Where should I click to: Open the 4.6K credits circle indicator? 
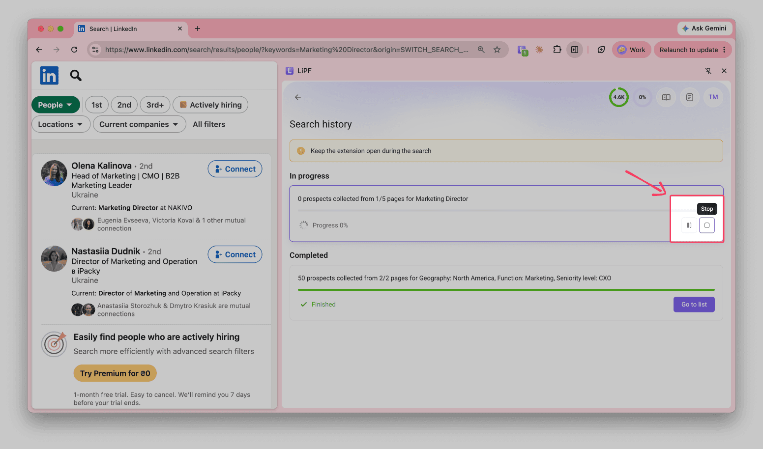[618, 97]
